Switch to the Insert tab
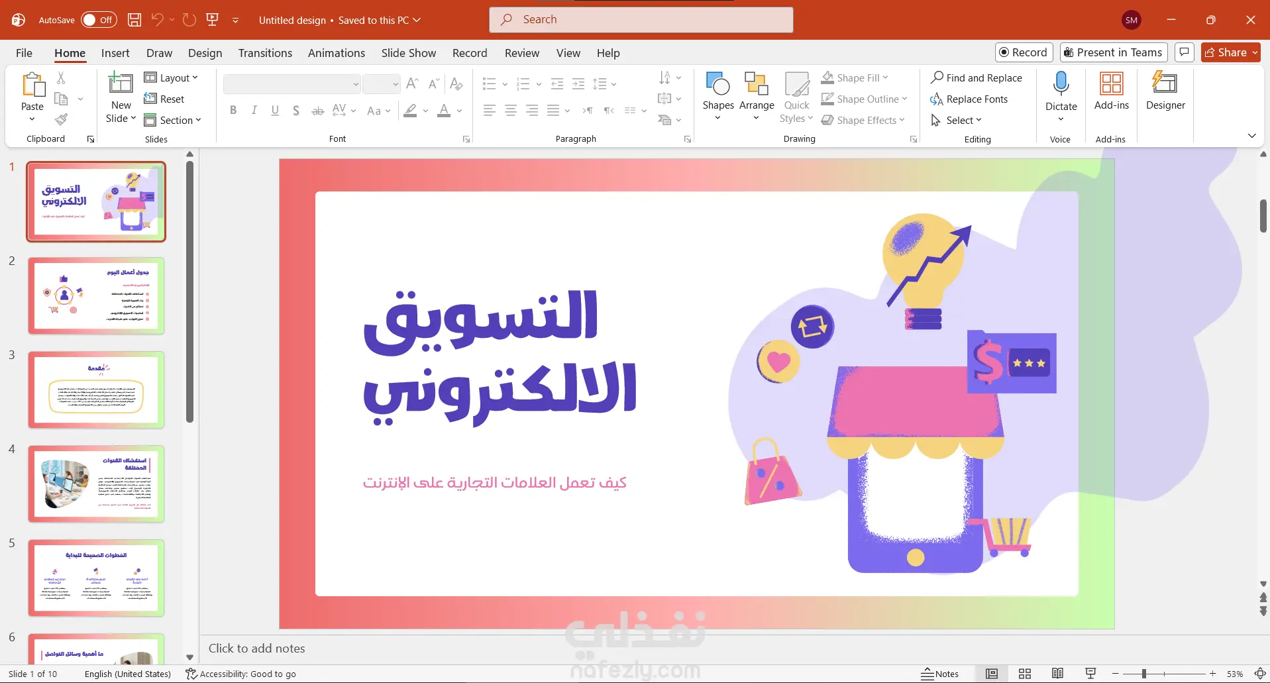 coord(115,53)
